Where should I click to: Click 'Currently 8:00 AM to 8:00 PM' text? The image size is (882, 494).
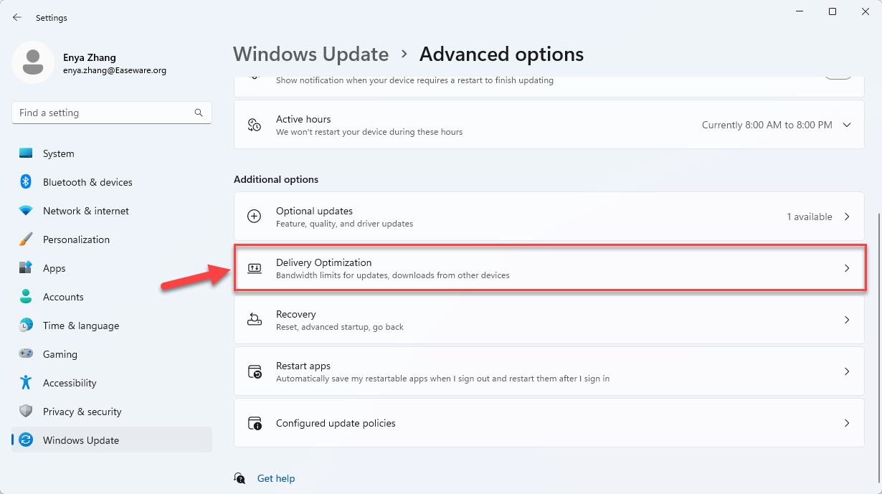pos(767,125)
